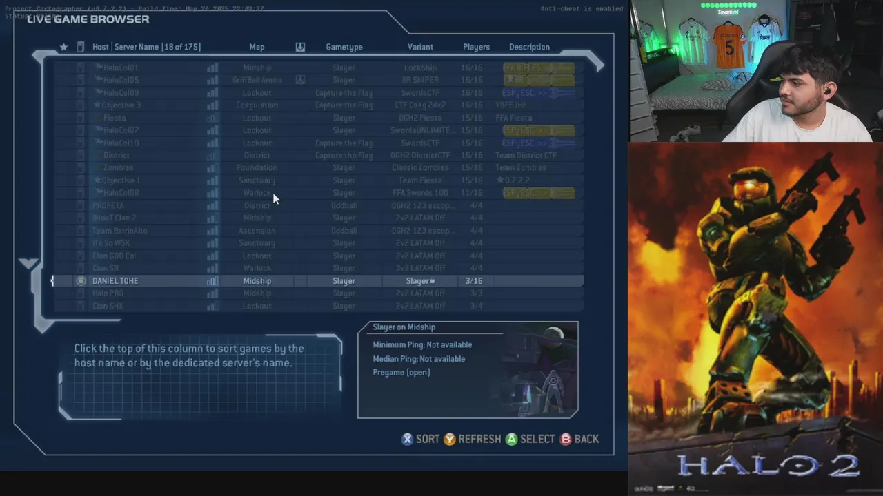The height and width of the screenshot is (496, 883).
Task: Select the Zombies server name
Action: click(118, 167)
